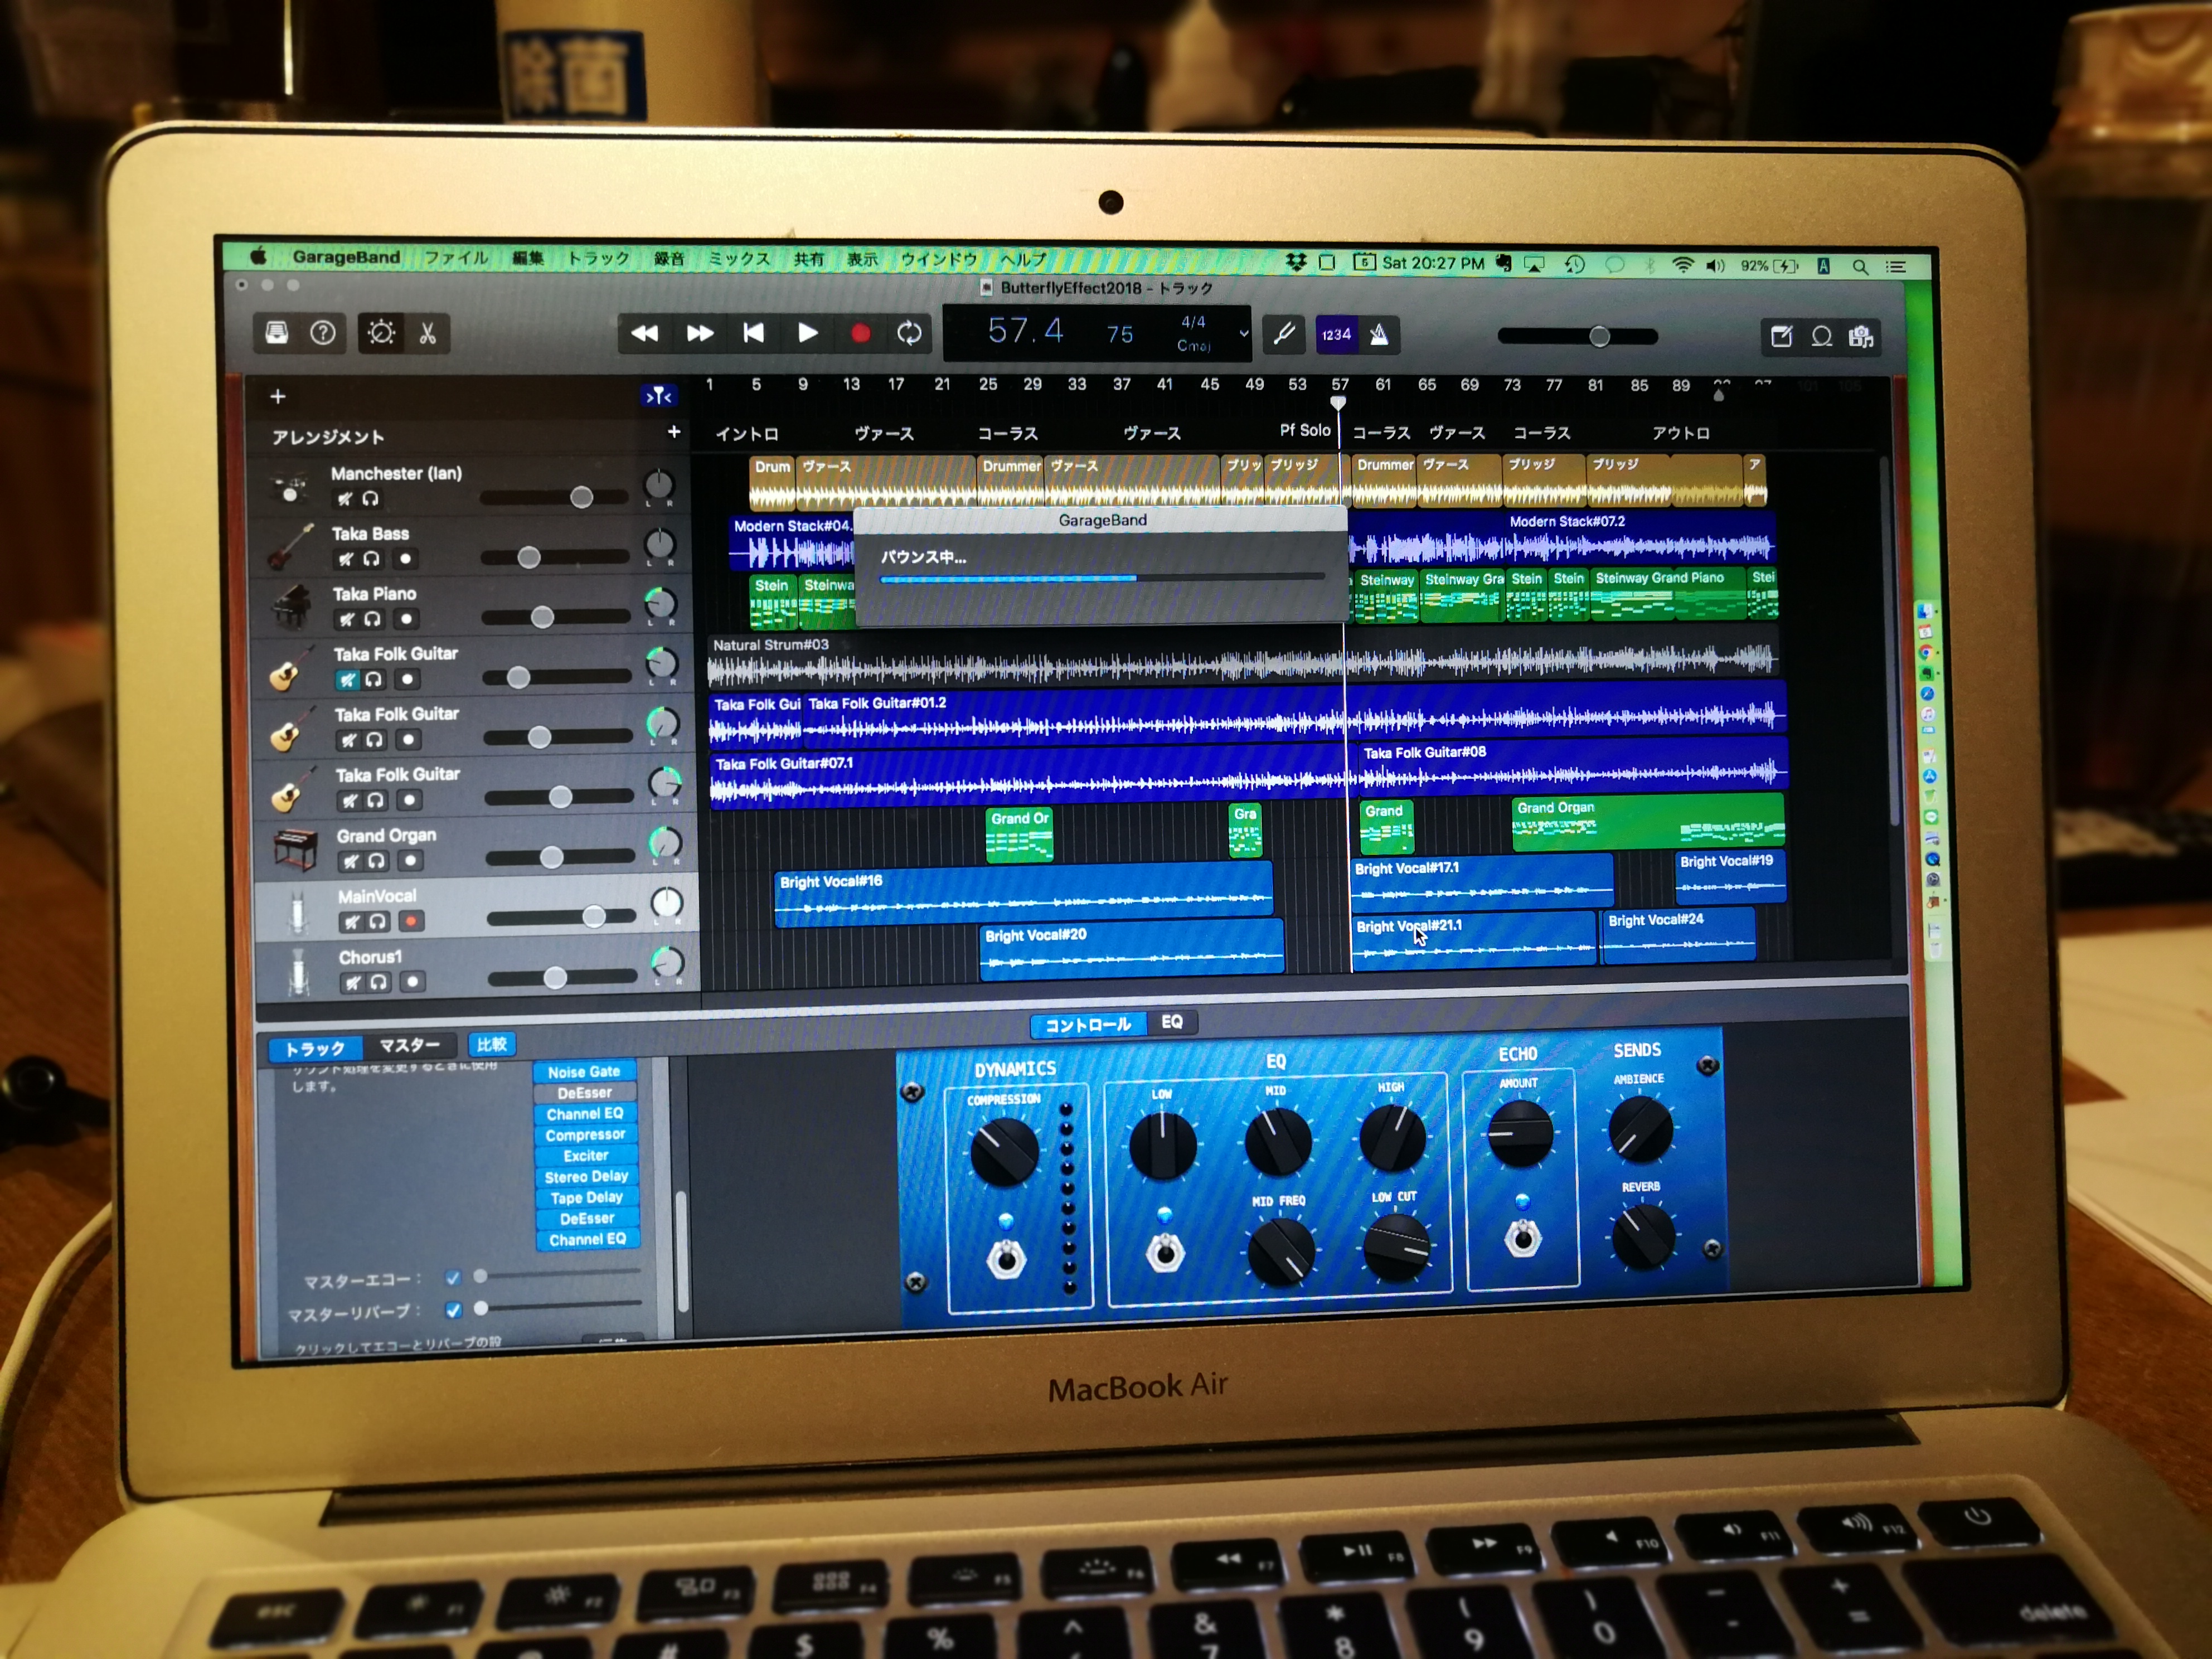This screenshot has height=1659, width=2212.
Task: Open the ヘルプ menu
Action: pos(1023,260)
